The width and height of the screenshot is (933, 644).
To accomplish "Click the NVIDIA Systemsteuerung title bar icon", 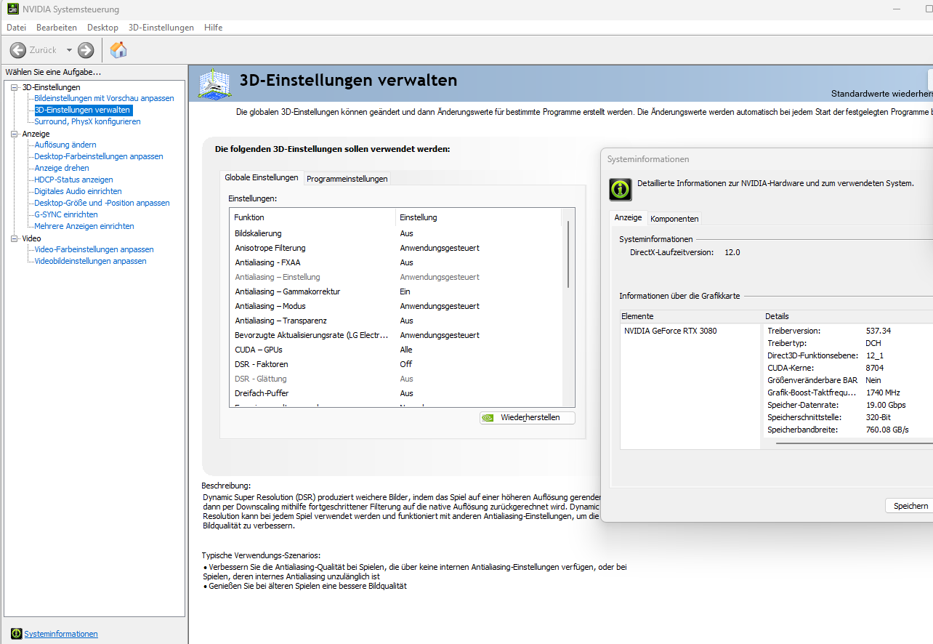I will coord(12,9).
